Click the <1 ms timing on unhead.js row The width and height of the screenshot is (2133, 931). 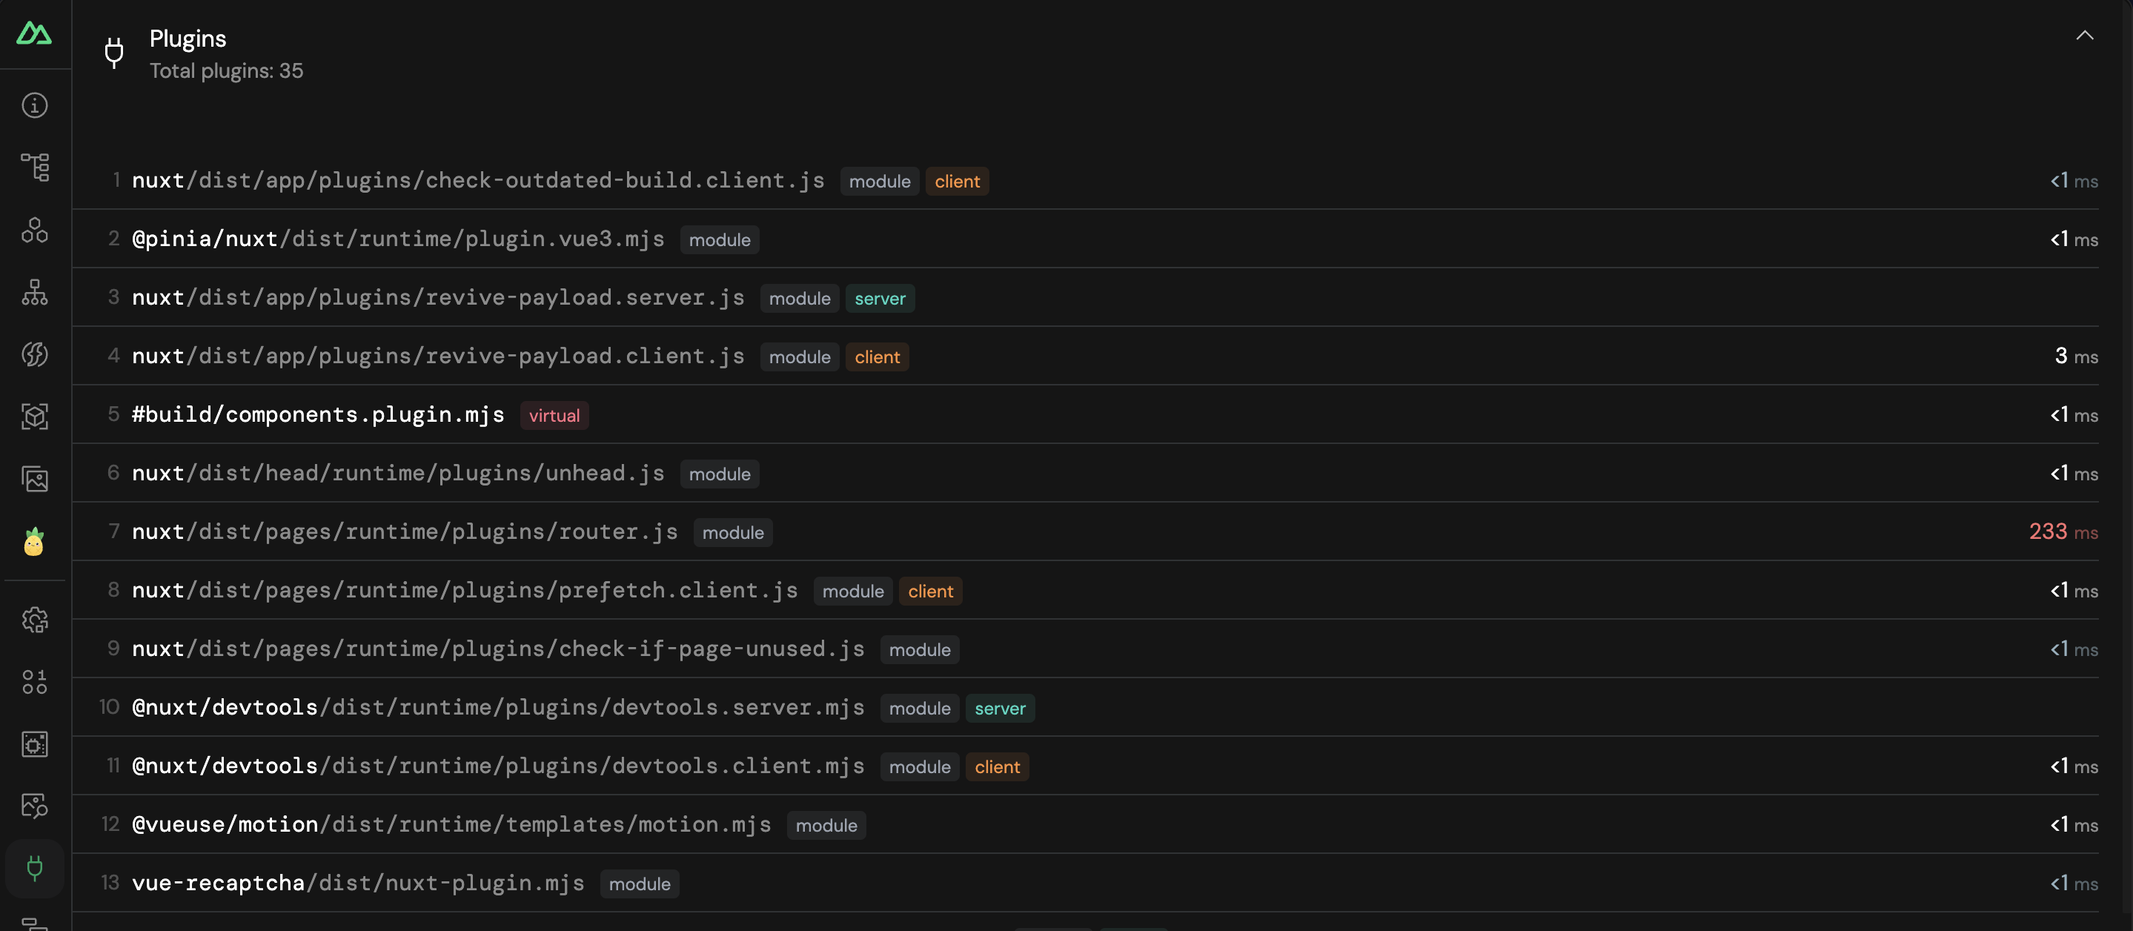tap(2074, 473)
